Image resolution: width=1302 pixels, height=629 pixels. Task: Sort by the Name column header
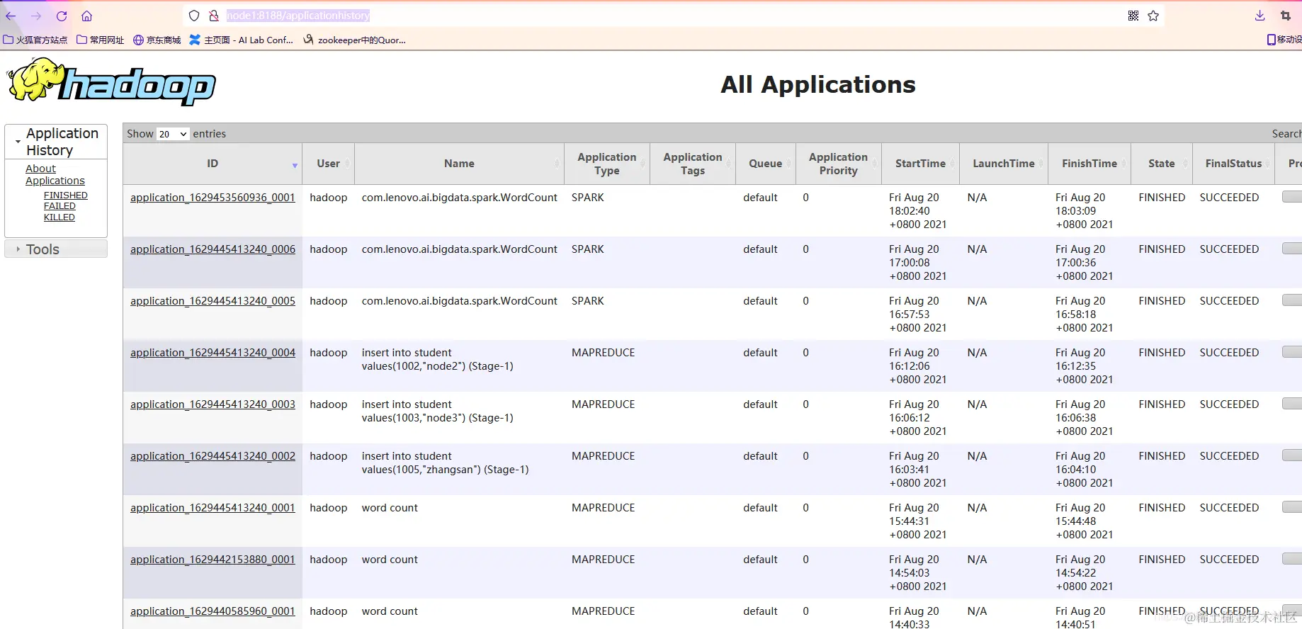[459, 164]
